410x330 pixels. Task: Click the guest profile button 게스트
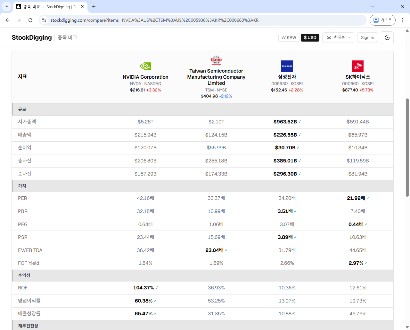coord(382,20)
